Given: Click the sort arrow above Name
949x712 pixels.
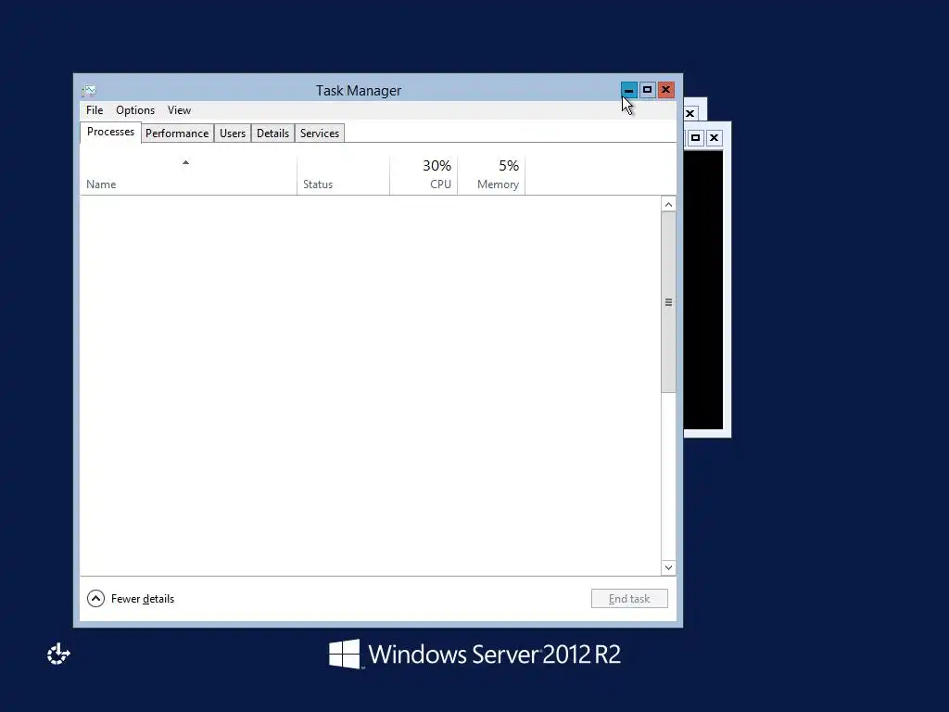Looking at the screenshot, I should click(185, 162).
